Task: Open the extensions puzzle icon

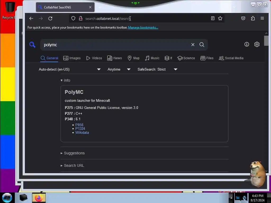Action: click(253, 18)
